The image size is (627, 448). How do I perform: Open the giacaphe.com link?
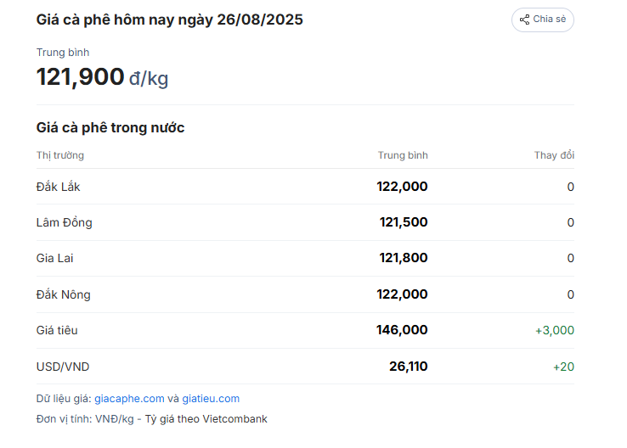tap(129, 399)
